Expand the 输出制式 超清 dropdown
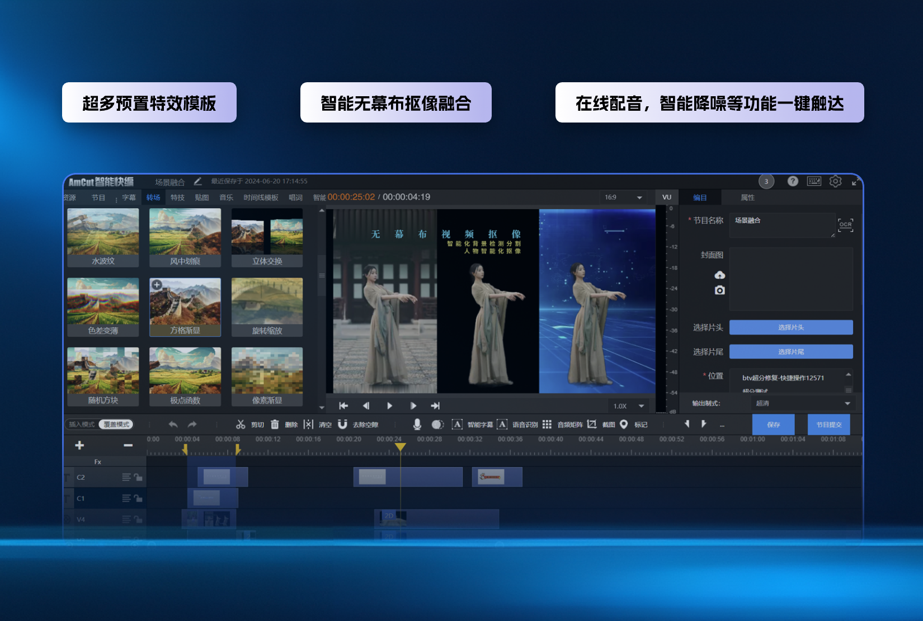The width and height of the screenshot is (923, 621). coord(847,403)
